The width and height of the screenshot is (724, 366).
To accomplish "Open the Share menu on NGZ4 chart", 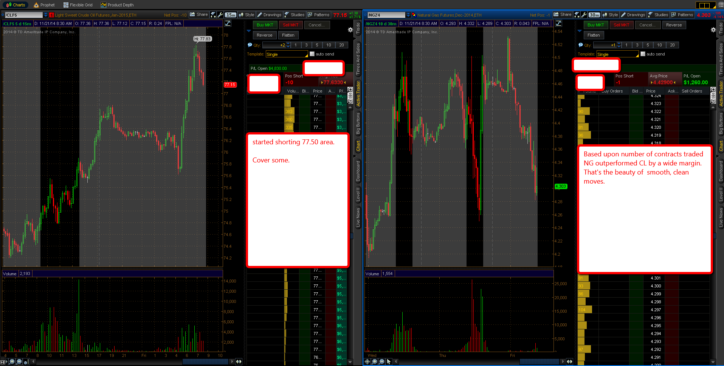I will tap(562, 15).
